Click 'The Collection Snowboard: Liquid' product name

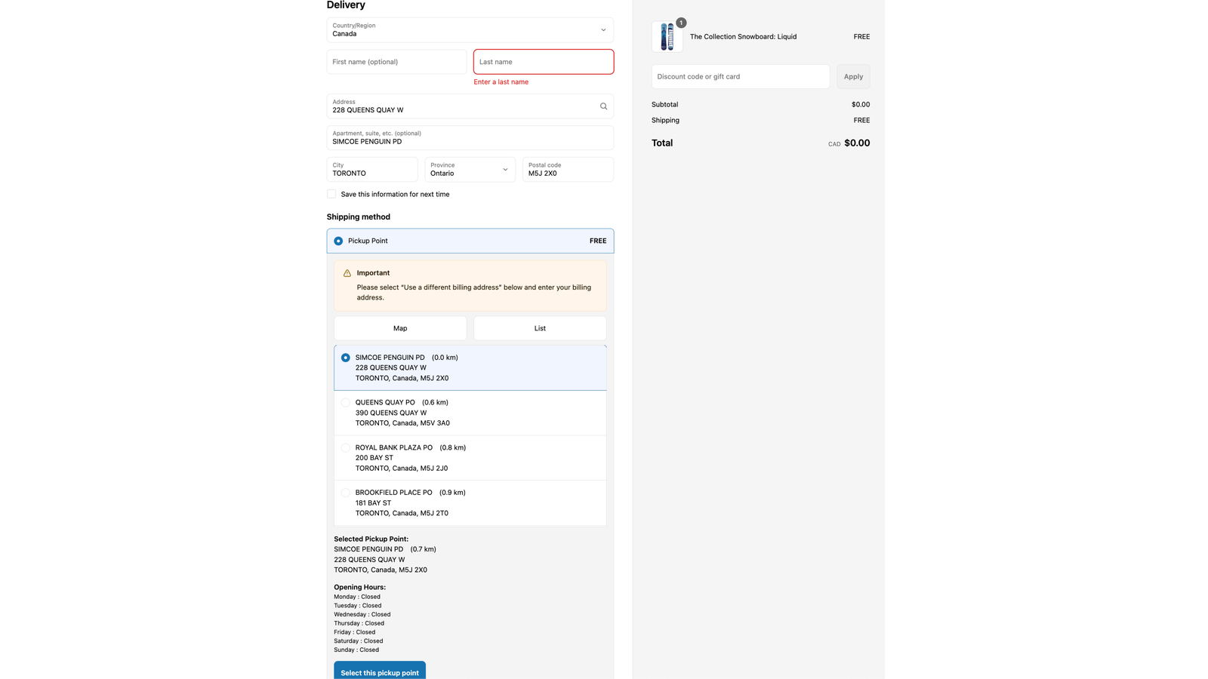pyautogui.click(x=743, y=36)
